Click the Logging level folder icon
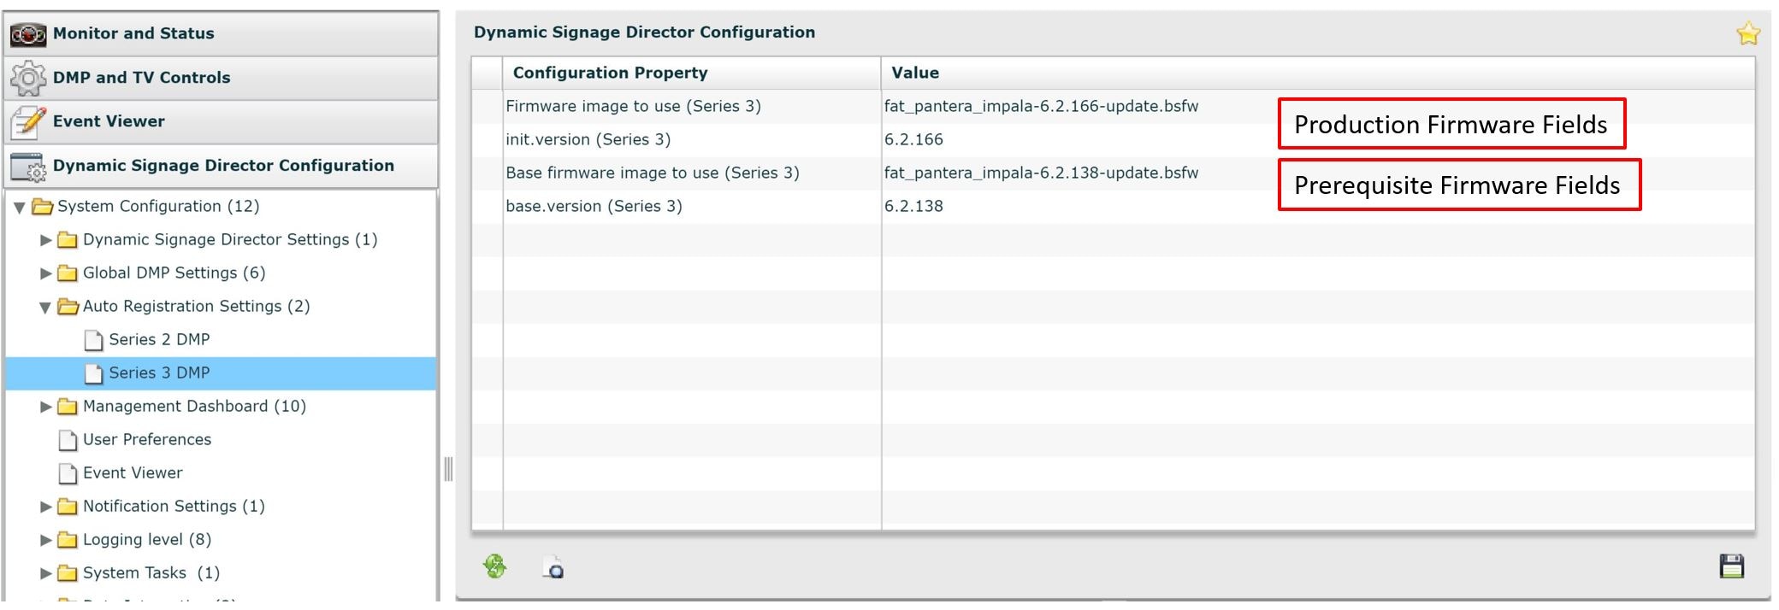Screen dimensions: 1779x610 [68, 540]
